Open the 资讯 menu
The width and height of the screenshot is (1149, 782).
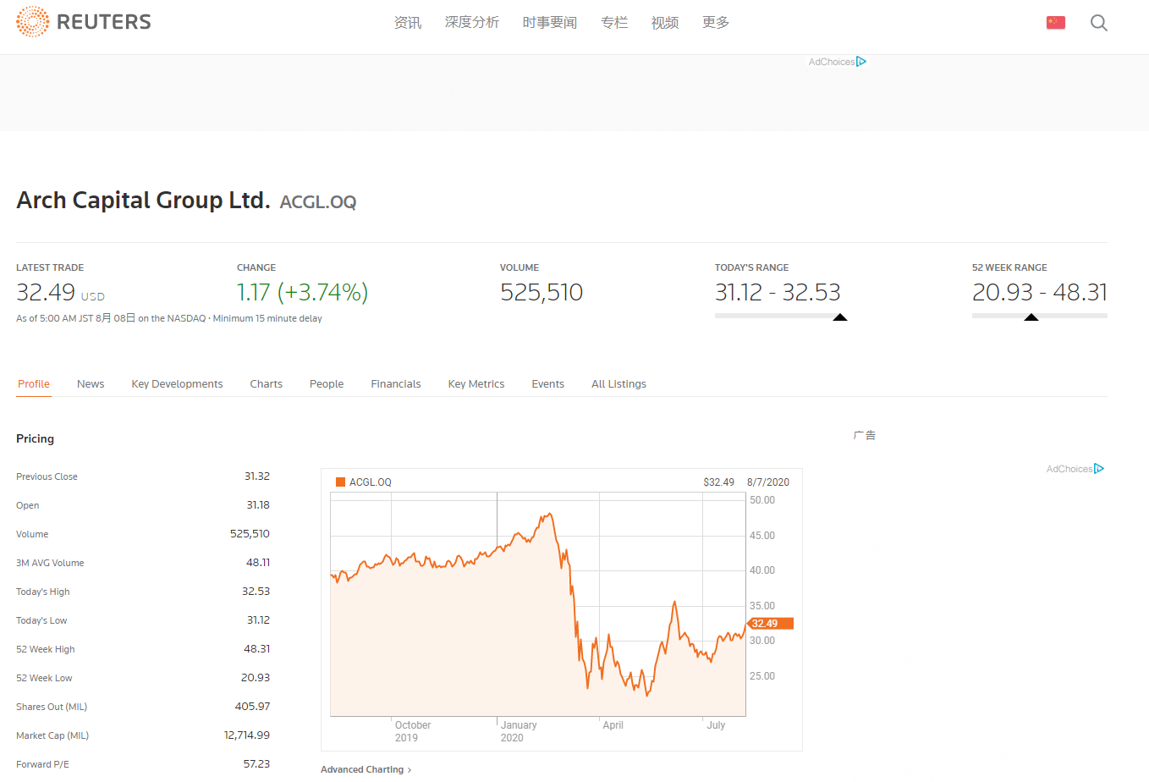pos(408,23)
